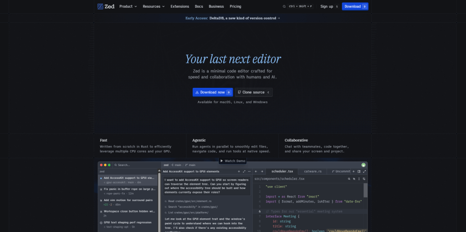The width and height of the screenshot is (466, 232).
Task: Click the plus icon in agent panel header
Action: 239,171
